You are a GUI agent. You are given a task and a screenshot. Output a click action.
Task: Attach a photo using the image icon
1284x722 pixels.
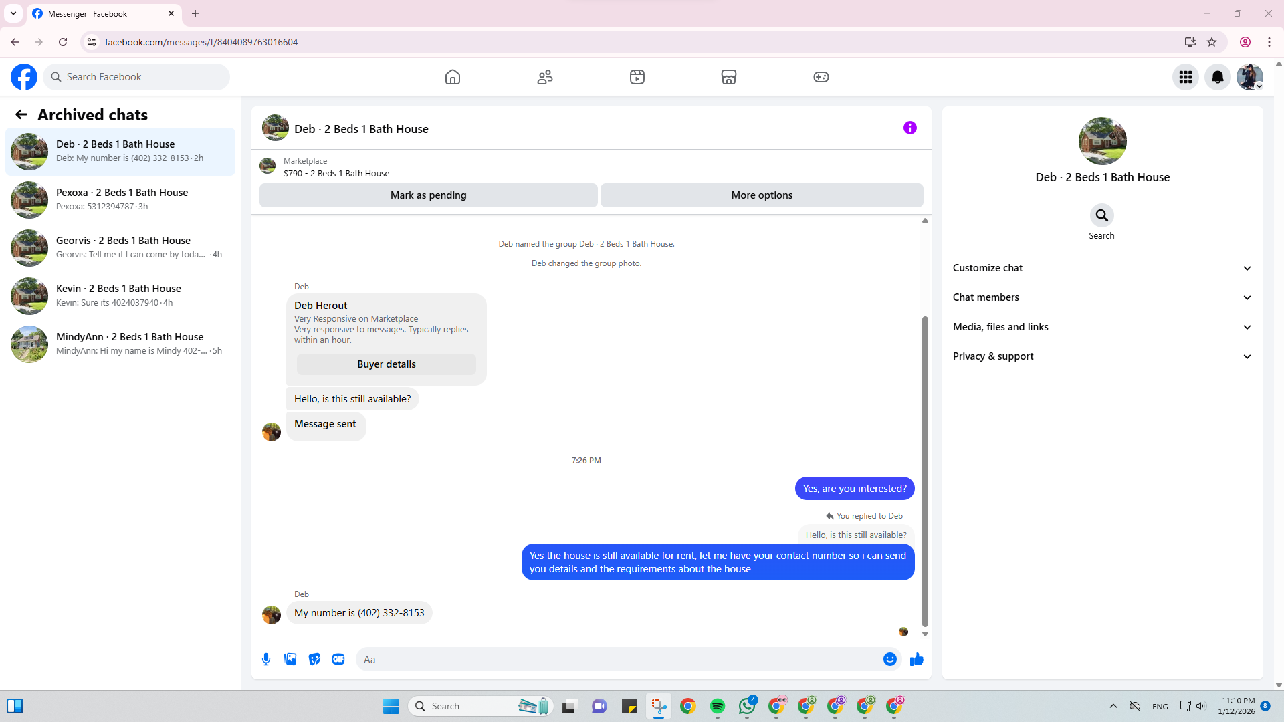[x=290, y=659]
